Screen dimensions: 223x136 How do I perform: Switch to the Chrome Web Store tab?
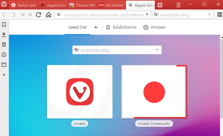(82, 5)
